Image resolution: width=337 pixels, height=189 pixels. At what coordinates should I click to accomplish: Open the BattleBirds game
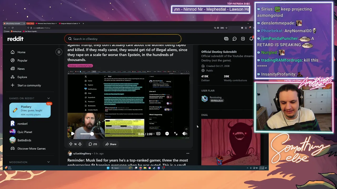(24, 140)
